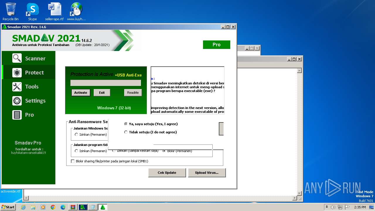Screen dimensions: 375x211
Task: Open the Settings gear icon in sidebar
Action: 17,101
